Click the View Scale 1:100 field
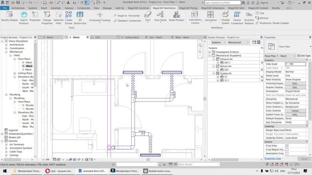Image resolution: width=312 pixels, height=175 pixels. [295, 64]
